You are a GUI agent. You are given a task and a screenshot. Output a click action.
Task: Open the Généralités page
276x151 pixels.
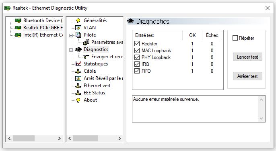pyautogui.click(x=95, y=20)
